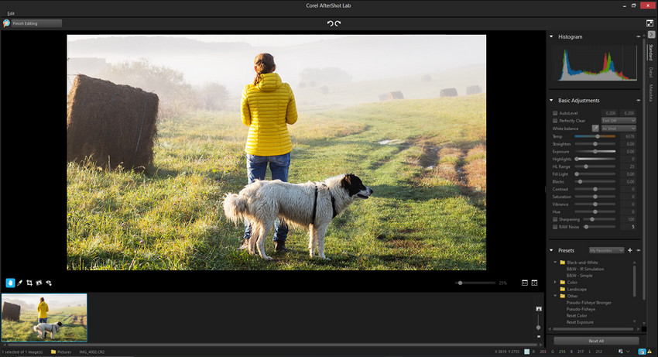This screenshot has height=357, width=658.
Task: Open the Pictures folder in status bar
Action: [x=61, y=352]
